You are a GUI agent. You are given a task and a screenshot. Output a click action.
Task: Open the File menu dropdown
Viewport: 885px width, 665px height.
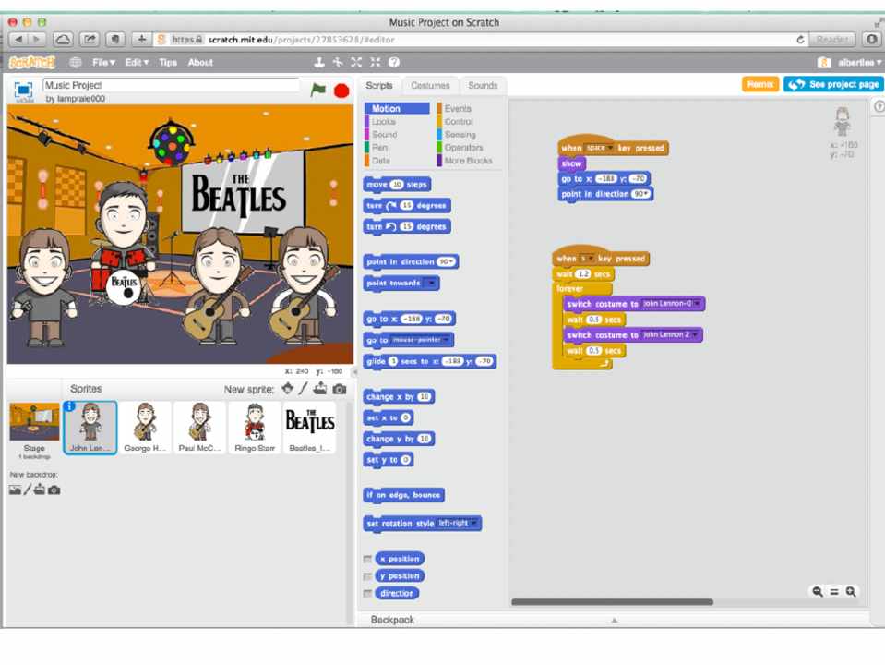(x=102, y=63)
